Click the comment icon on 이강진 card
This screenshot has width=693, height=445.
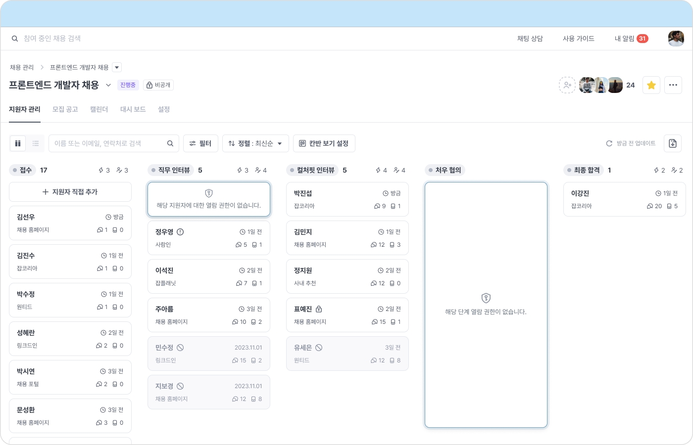pyautogui.click(x=650, y=206)
